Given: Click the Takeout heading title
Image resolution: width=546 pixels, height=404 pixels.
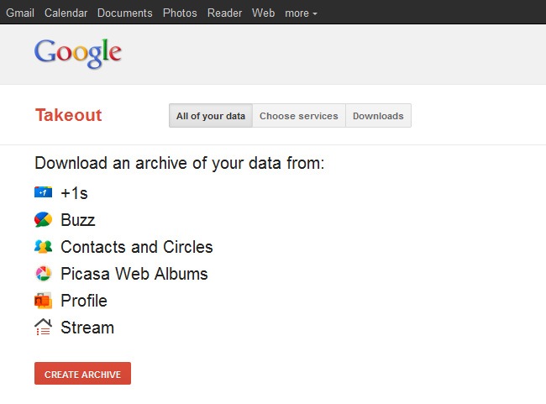Looking at the screenshot, I should (68, 116).
